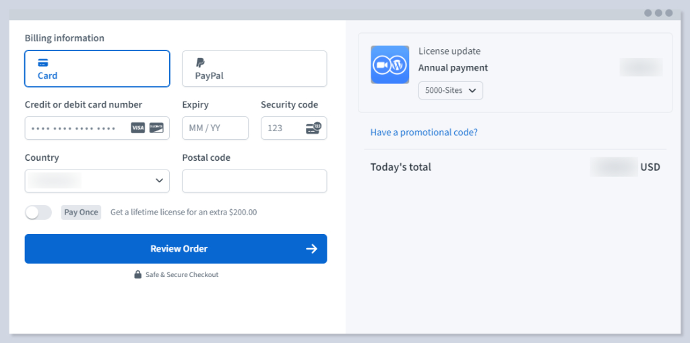
Task: Switch to the PayPal payment tab
Action: pos(254,69)
